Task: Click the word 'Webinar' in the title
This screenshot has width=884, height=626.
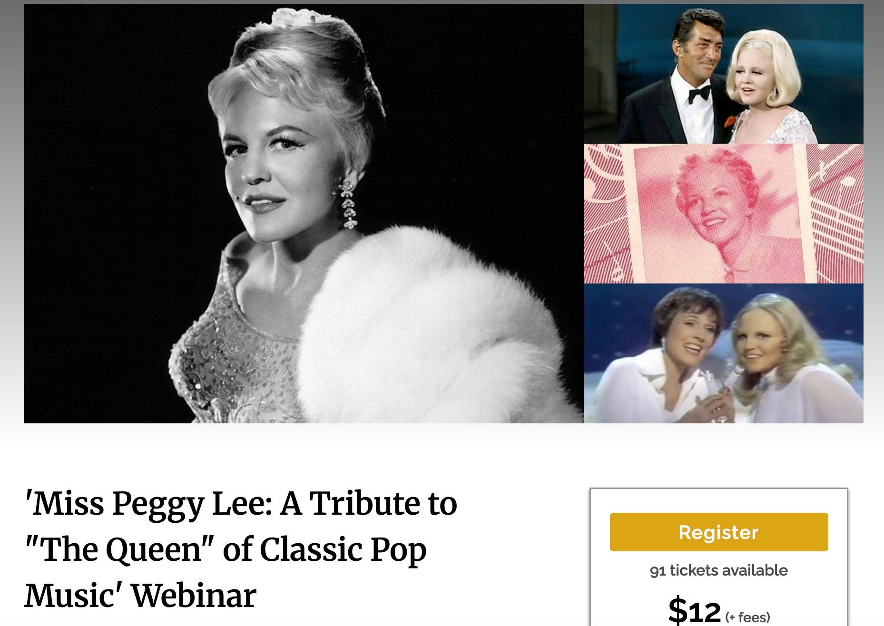Action: pos(193,596)
